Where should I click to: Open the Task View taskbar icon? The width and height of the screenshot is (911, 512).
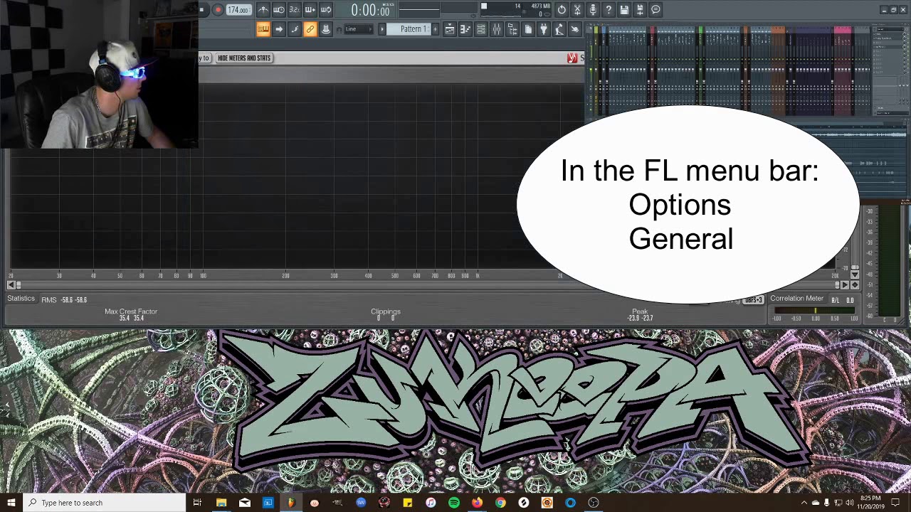[x=197, y=503]
